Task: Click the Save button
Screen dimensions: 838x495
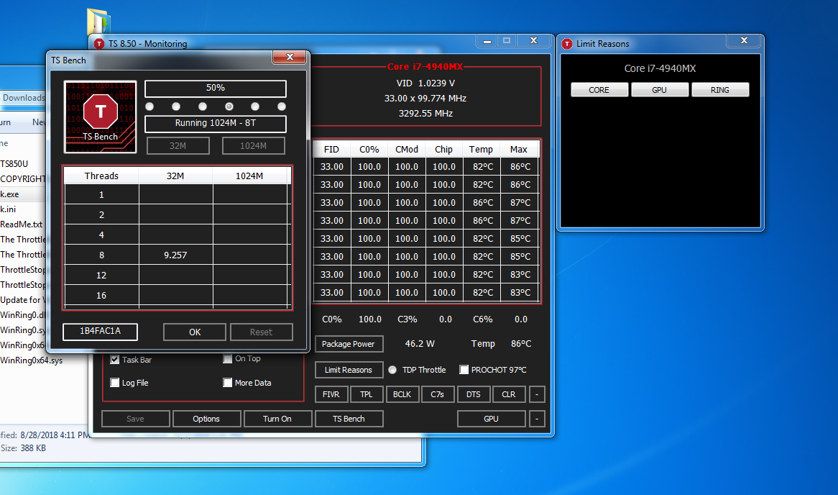Action: [x=135, y=419]
